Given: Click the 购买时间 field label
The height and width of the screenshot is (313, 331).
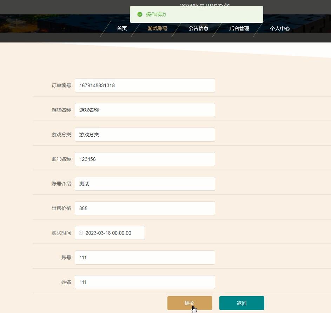Looking at the screenshot, I should tap(61, 233).
